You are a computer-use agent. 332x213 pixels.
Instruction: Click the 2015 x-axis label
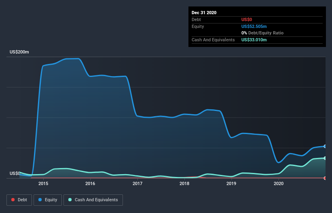pos(43,184)
